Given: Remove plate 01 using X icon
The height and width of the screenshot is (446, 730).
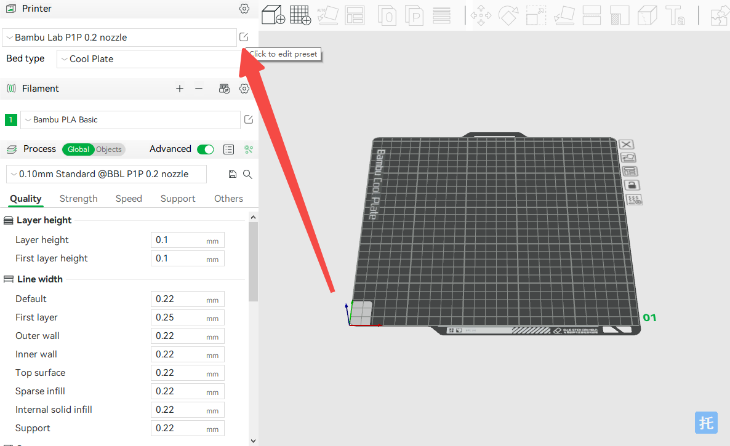Looking at the screenshot, I should pyautogui.click(x=626, y=145).
